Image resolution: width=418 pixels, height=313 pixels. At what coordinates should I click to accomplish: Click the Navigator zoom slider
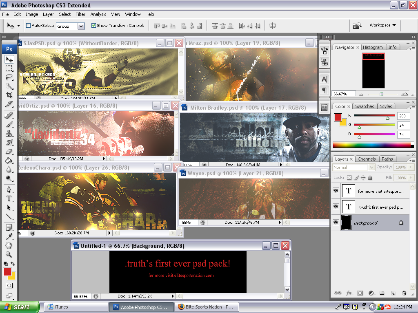(x=381, y=94)
